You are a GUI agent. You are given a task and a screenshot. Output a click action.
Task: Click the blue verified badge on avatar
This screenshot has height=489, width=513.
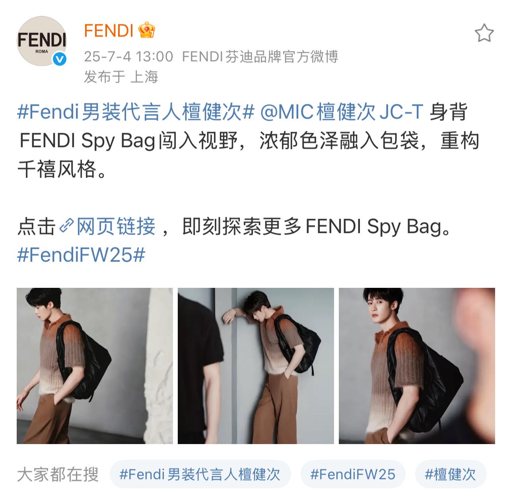point(60,59)
